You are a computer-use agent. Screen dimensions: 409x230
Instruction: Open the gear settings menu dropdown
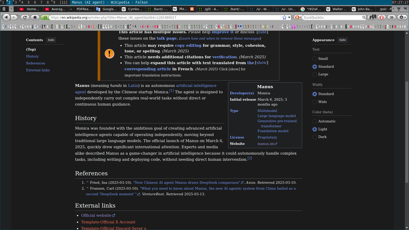(402, 17)
